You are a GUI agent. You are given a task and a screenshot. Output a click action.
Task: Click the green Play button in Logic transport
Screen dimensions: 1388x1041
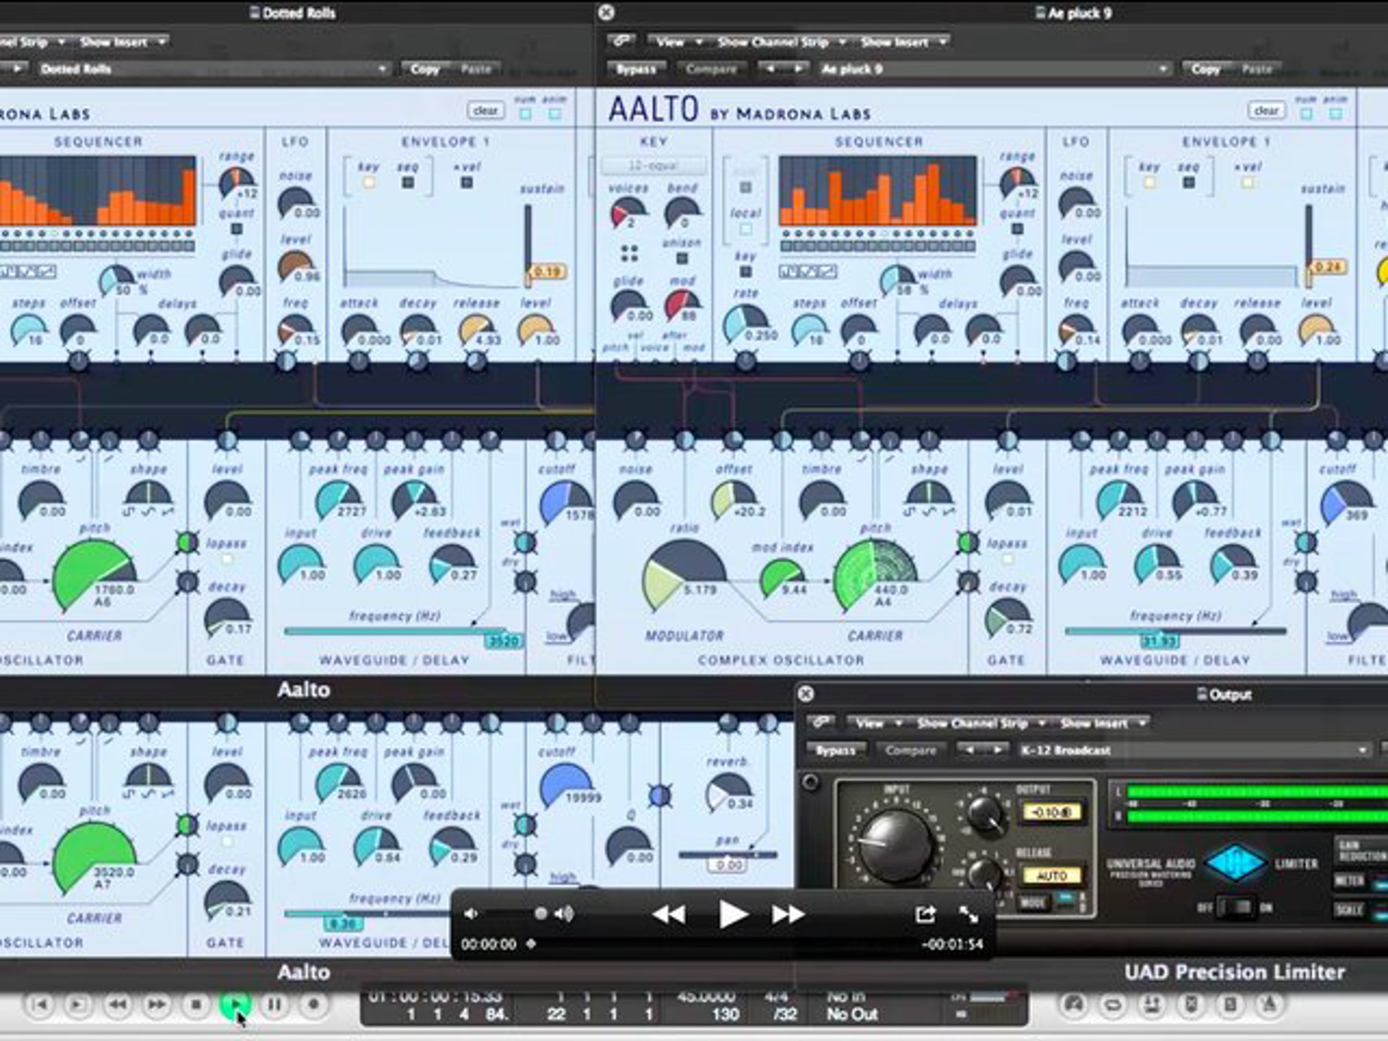tap(235, 1005)
